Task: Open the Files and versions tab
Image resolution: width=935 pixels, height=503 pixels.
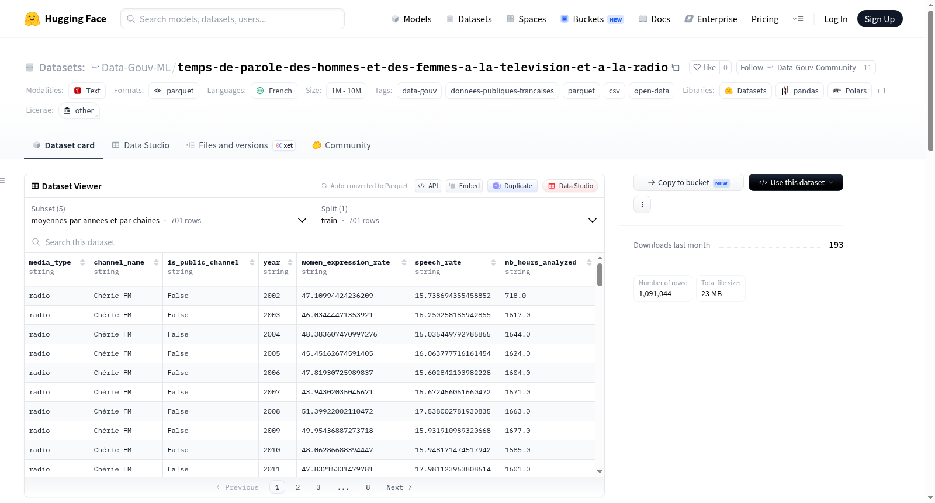Action: click(241, 145)
